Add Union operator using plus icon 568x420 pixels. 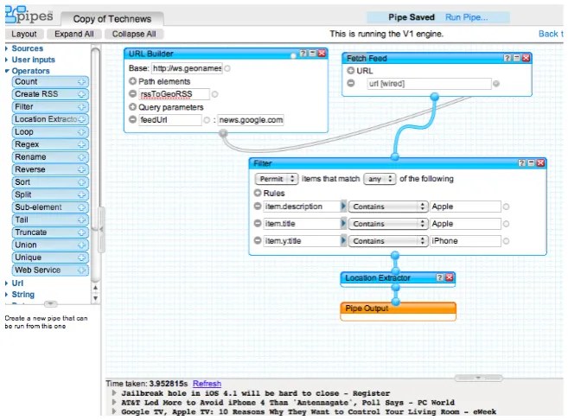point(81,245)
